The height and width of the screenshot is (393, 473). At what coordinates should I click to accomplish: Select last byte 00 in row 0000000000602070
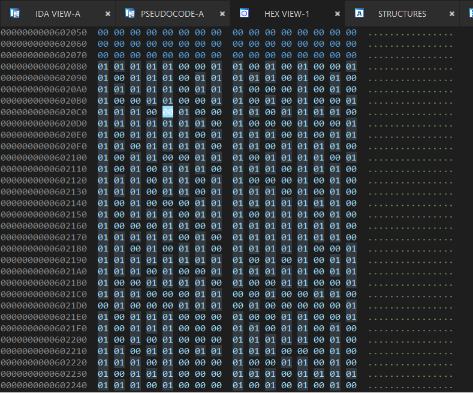pyautogui.click(x=351, y=55)
